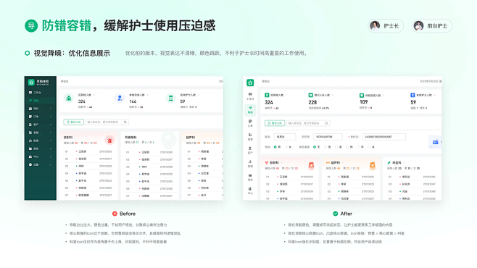Open 预约 in the Before dark sidebar

pos(40,109)
